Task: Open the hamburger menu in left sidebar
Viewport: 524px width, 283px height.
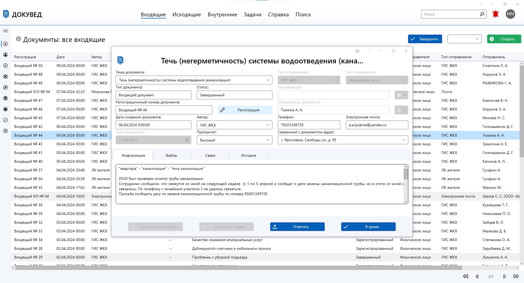Action: pos(5,31)
